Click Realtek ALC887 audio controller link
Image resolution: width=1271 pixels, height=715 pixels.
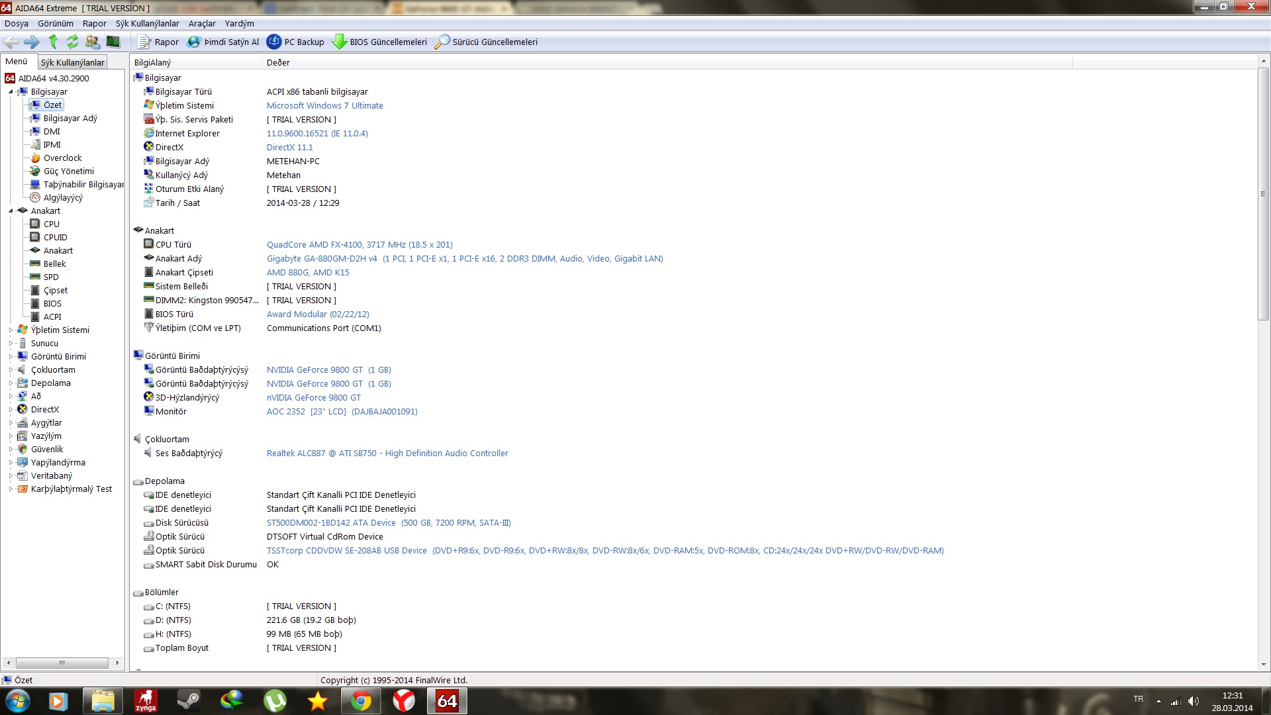pos(387,453)
